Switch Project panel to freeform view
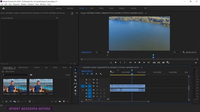The height and width of the screenshot is (112, 200). (15, 101)
